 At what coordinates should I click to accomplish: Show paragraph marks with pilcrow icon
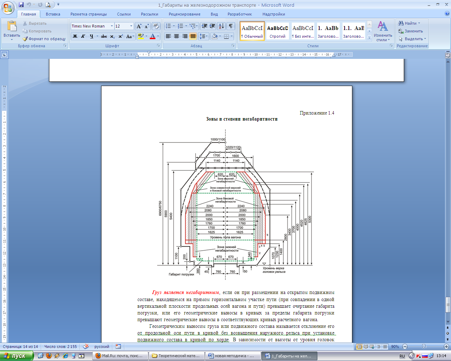click(x=230, y=26)
